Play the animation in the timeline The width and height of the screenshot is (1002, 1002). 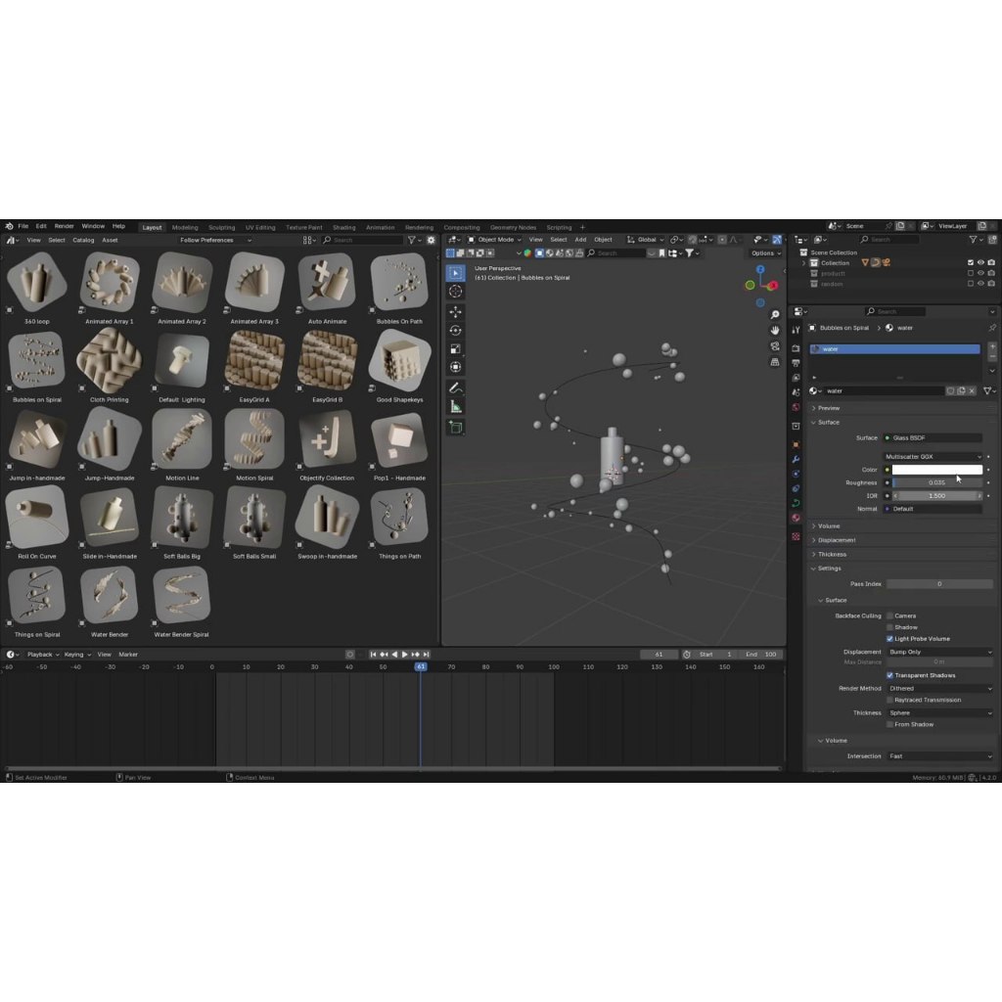coord(405,655)
